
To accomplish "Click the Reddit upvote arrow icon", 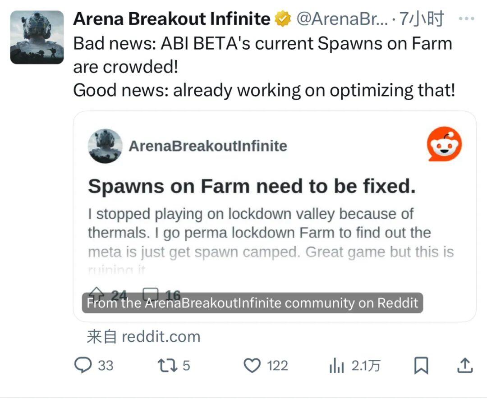I will pyautogui.click(x=98, y=294).
